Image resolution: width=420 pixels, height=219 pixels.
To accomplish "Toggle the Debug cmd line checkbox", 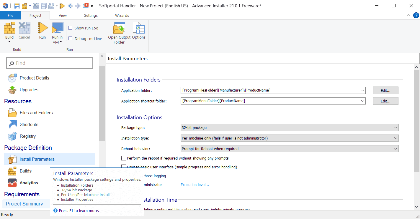I will 71,39.
